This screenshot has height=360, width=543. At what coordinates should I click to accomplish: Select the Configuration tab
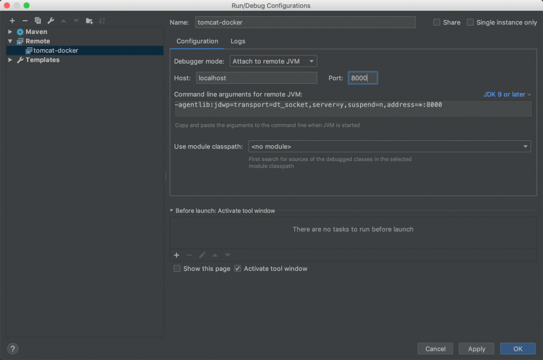[x=197, y=41]
